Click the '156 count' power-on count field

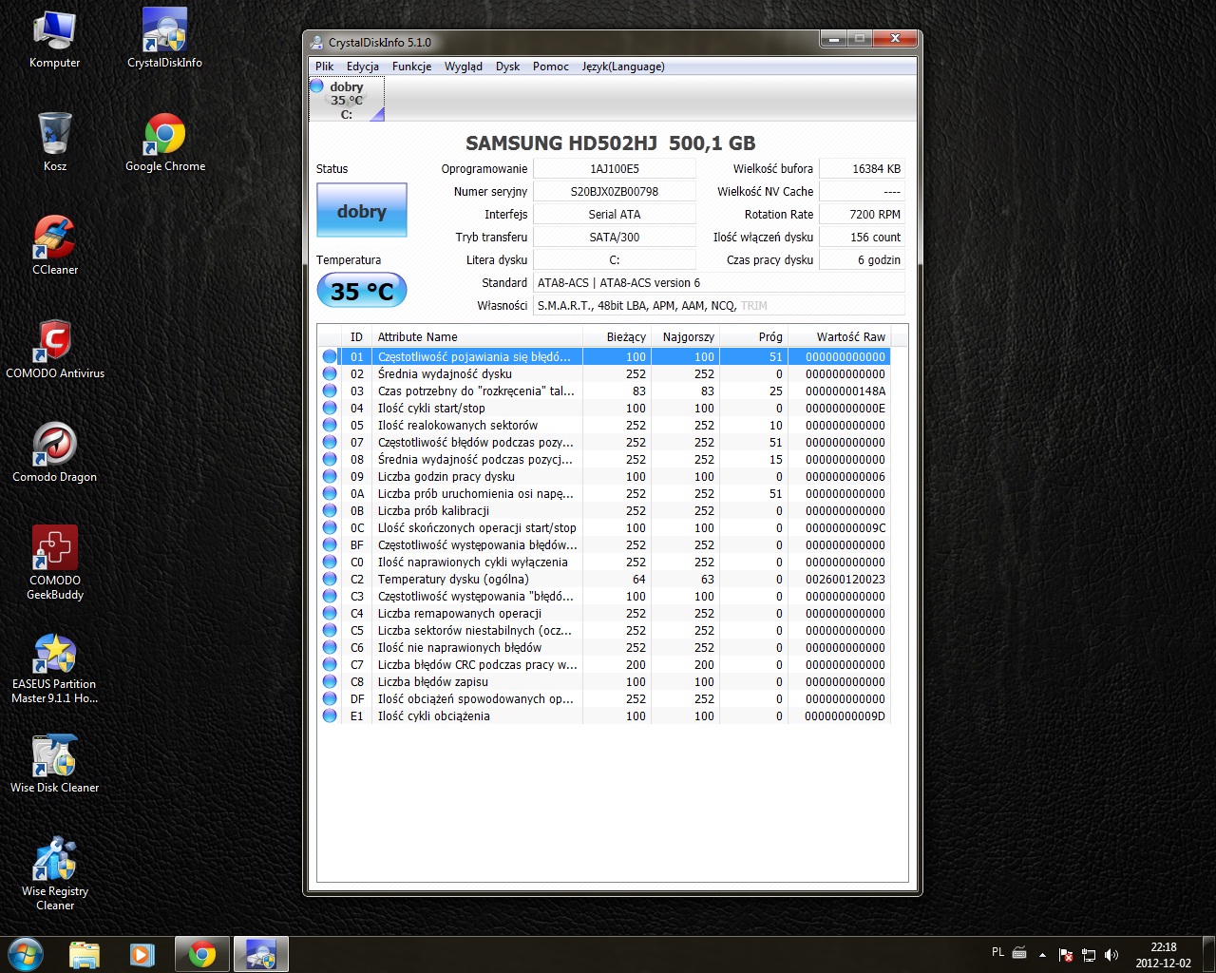click(862, 237)
